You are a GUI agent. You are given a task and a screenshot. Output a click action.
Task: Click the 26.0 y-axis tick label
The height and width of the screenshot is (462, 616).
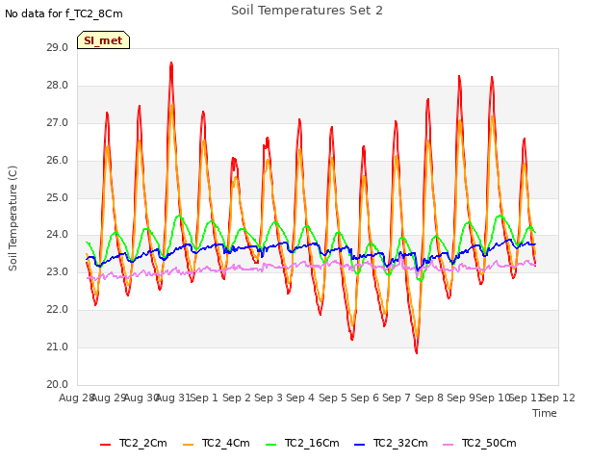(58, 161)
